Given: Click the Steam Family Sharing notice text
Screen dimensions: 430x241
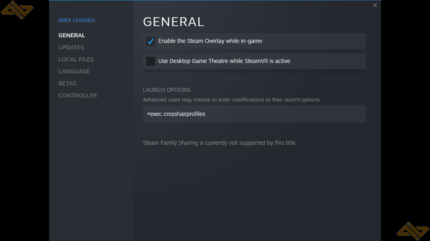Looking at the screenshot, I should (220, 143).
